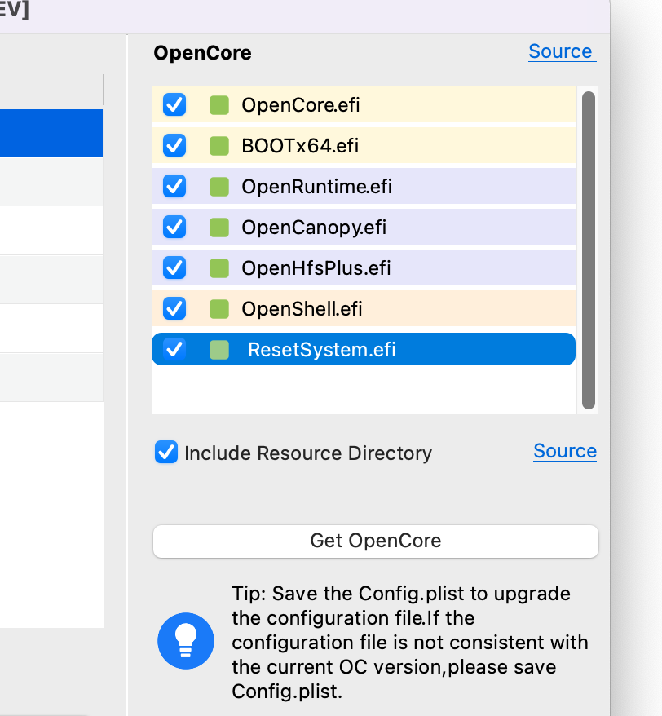Uncheck the OpenCore.efi checkbox
This screenshot has width=662, height=716.
coord(174,105)
